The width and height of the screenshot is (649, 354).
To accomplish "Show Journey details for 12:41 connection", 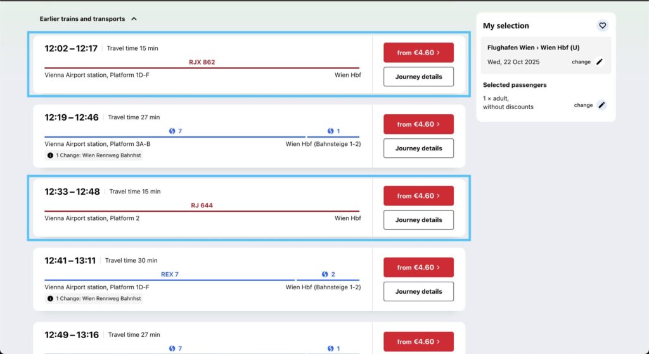I will coord(418,292).
